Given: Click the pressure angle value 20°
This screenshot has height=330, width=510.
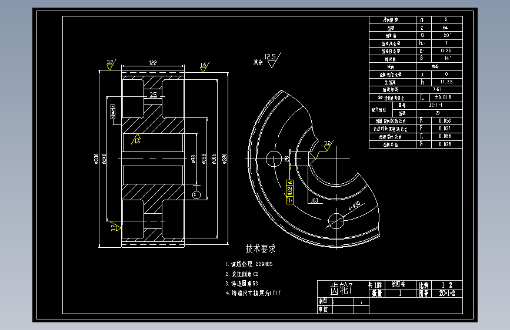Looking at the screenshot, I should [447, 35].
